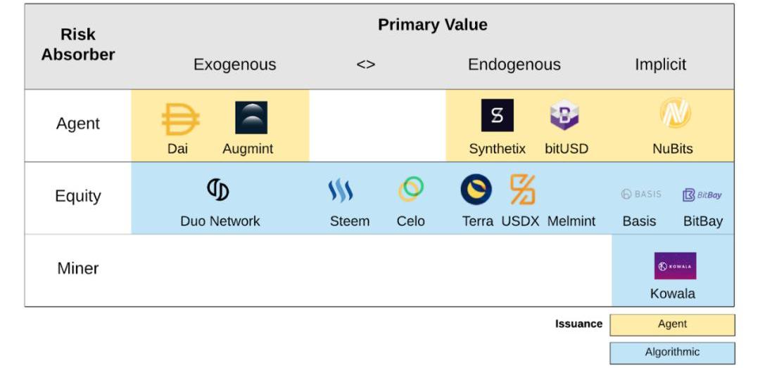Viewport: 760px width, 368px height.
Task: Click the yellow Agent issuance swatch
Action: pos(672,325)
